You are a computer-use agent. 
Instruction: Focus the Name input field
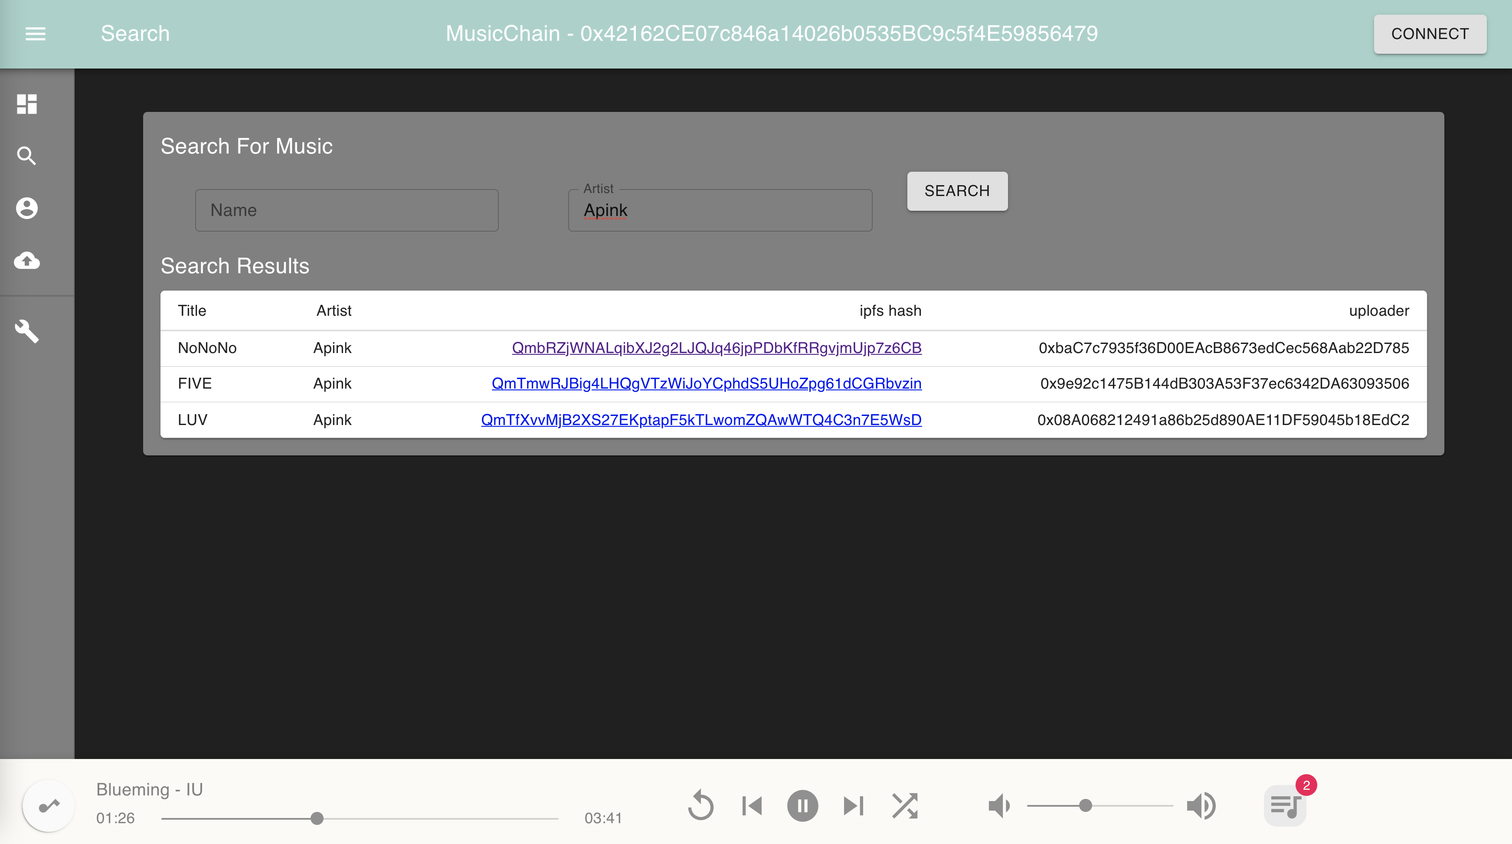(x=346, y=210)
